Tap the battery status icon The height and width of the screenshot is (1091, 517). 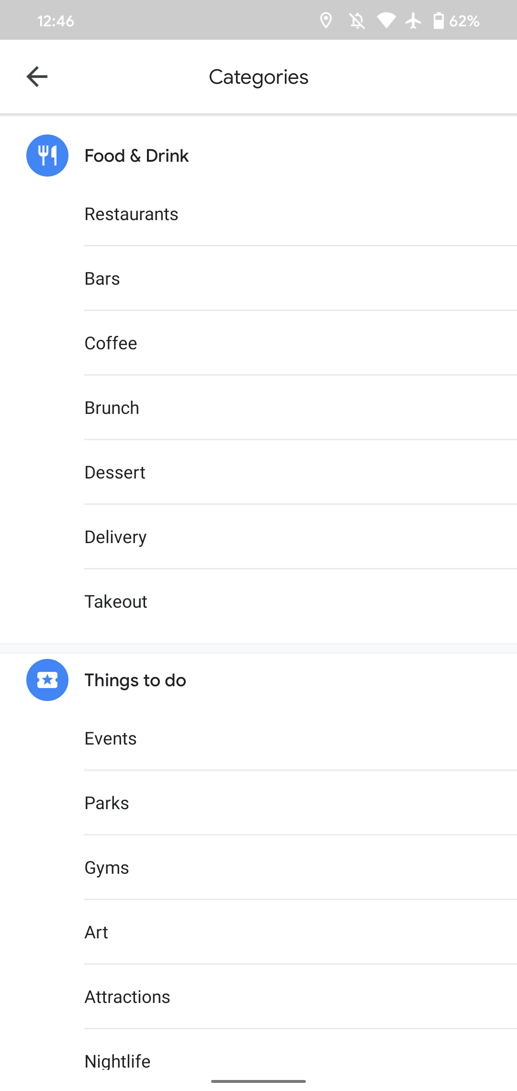click(438, 21)
